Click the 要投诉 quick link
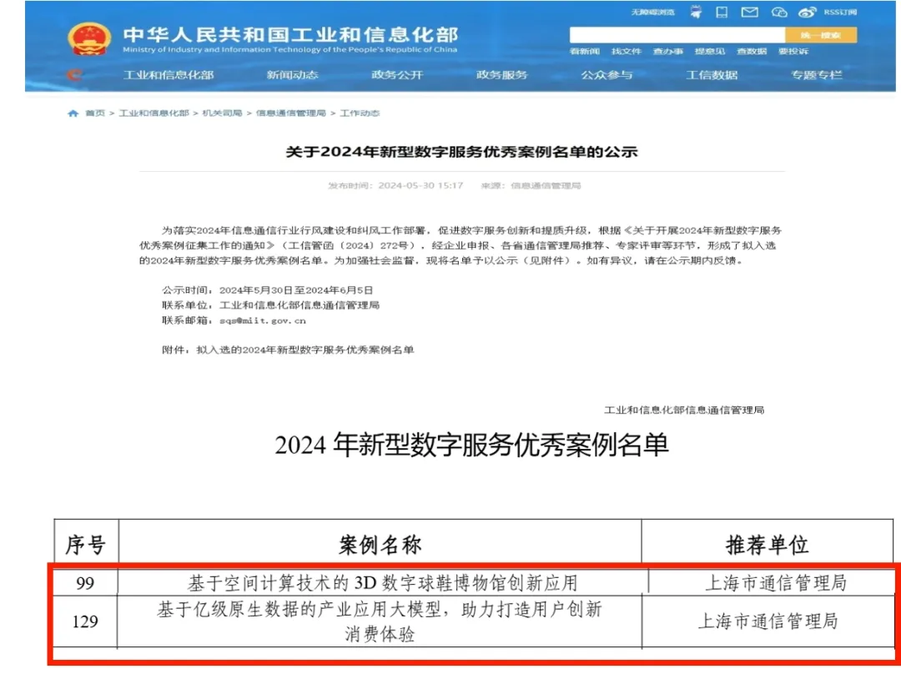This screenshot has height=679, width=901. click(x=793, y=52)
